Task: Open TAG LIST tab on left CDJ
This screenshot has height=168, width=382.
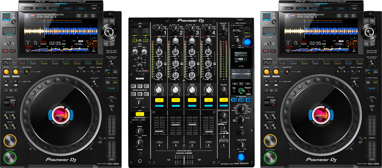Action: pyautogui.click(x=54, y=8)
